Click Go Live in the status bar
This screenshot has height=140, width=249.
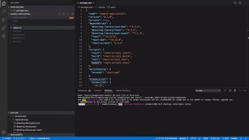pos(215,138)
